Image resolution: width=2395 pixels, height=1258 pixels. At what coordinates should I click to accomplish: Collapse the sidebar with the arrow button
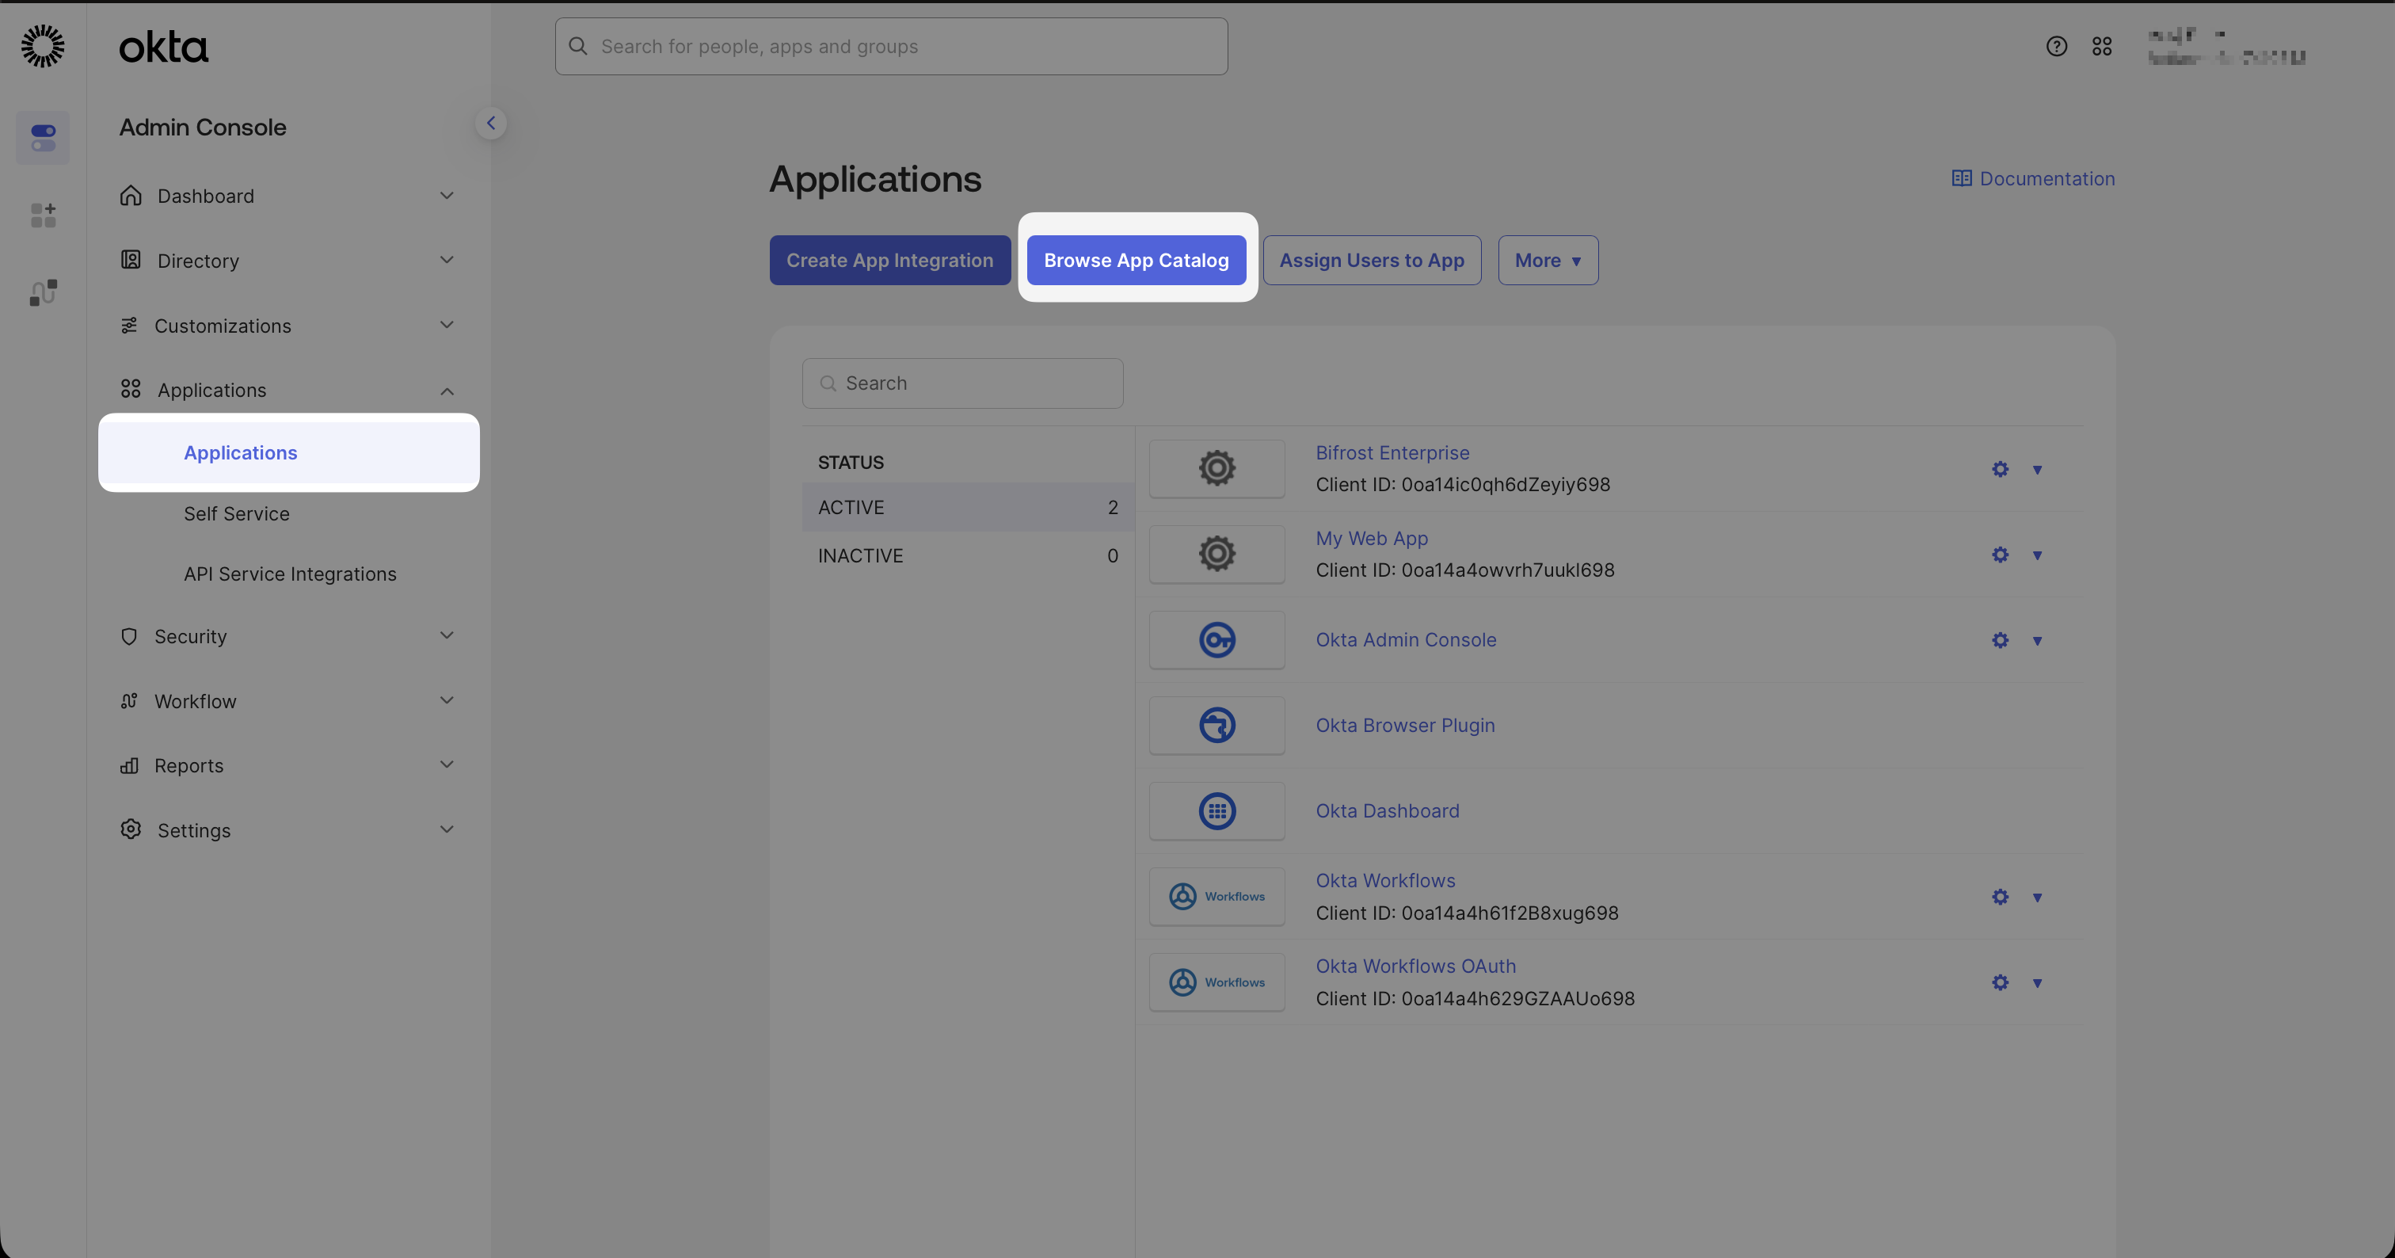(491, 123)
